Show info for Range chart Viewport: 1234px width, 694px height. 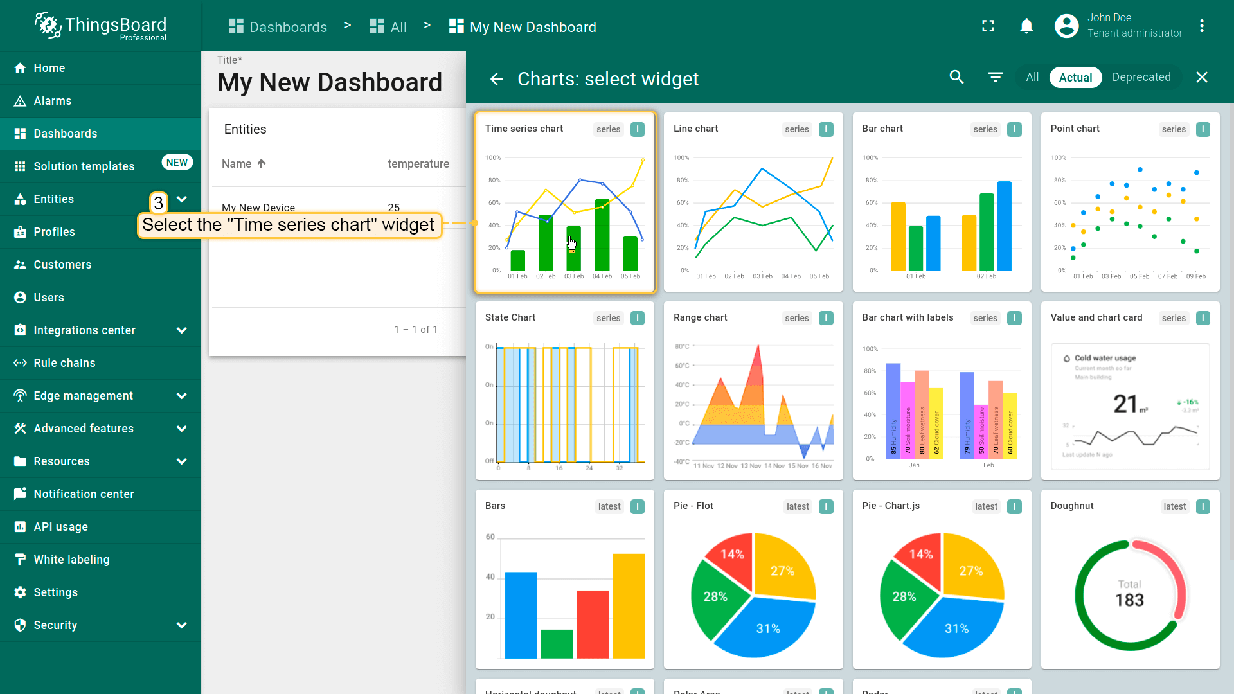pos(827,318)
